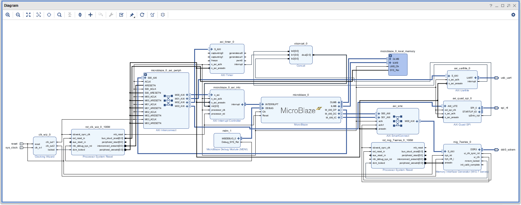Expand the microblaze_0_axi_periph block

point(145,75)
